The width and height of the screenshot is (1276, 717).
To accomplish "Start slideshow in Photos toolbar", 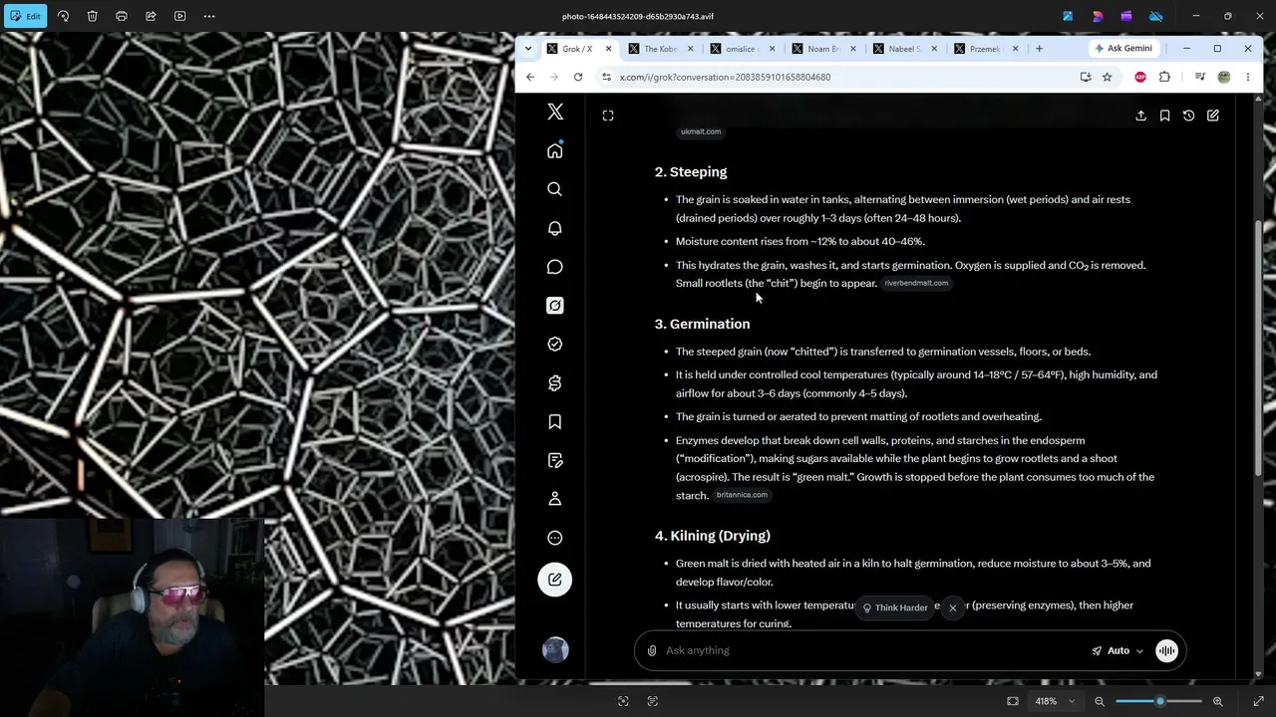I will click(179, 16).
